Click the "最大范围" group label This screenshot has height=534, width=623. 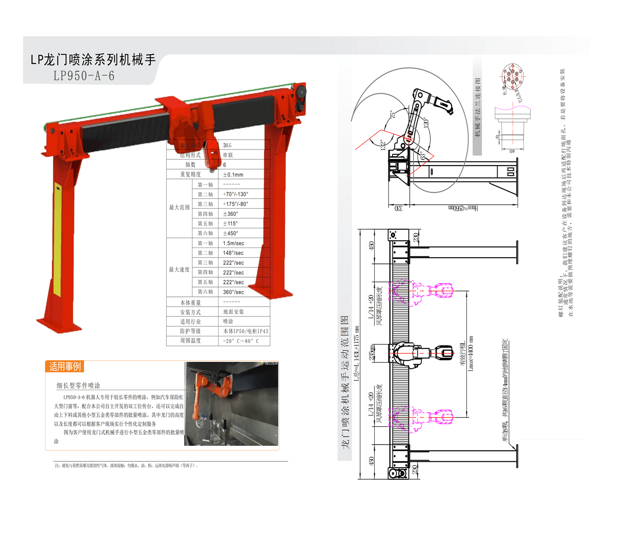[179, 207]
